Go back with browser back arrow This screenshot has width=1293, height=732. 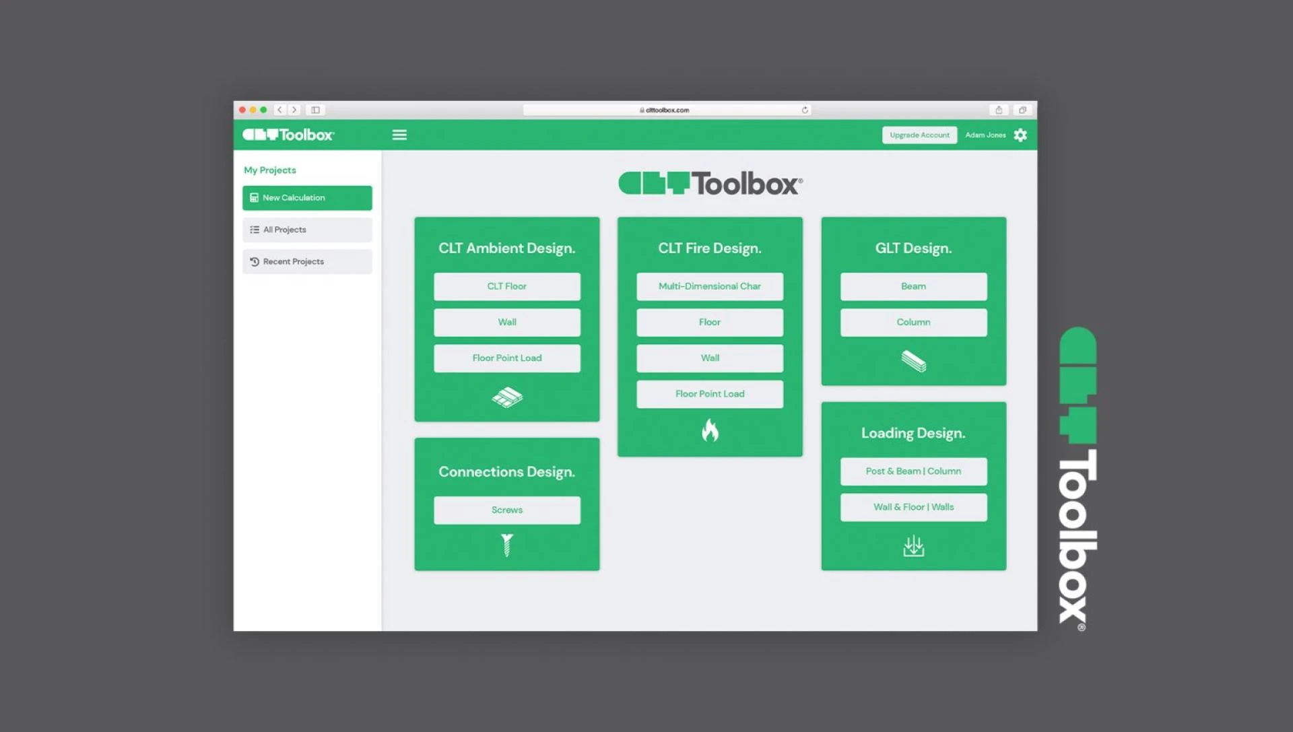click(x=280, y=110)
